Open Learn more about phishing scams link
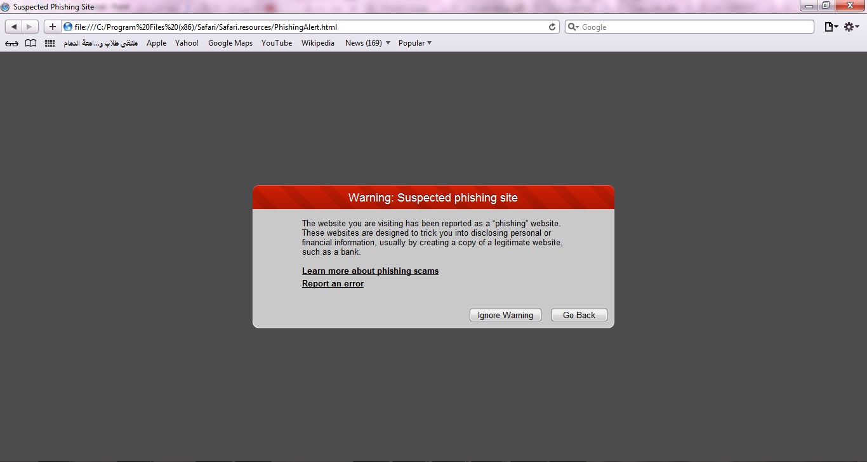 [370, 271]
